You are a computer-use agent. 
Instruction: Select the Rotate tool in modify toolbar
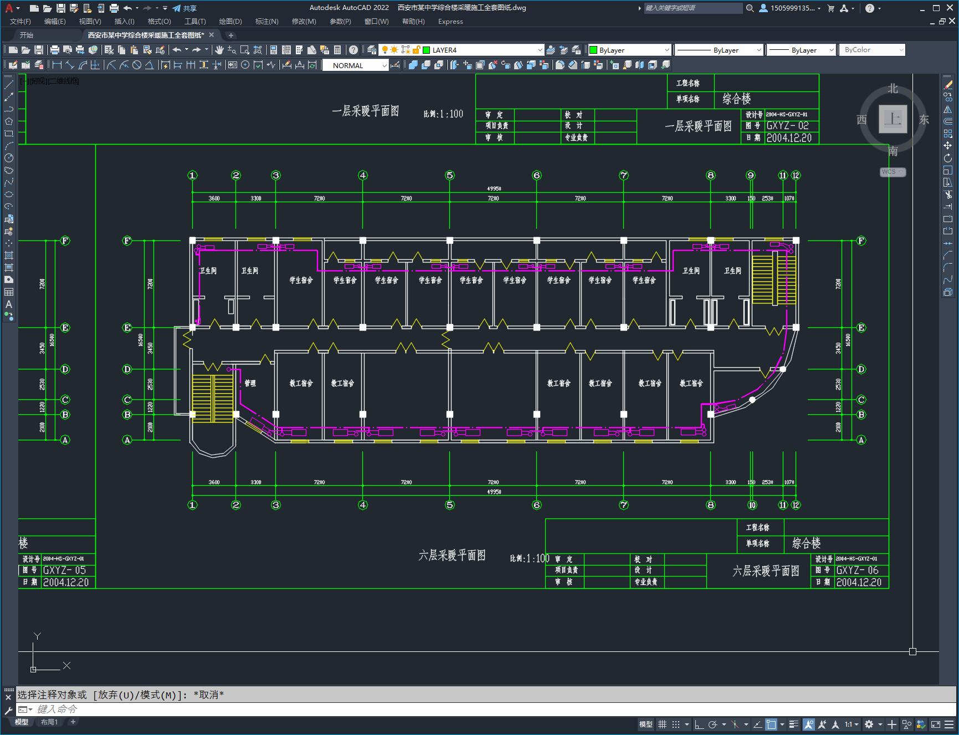948,158
